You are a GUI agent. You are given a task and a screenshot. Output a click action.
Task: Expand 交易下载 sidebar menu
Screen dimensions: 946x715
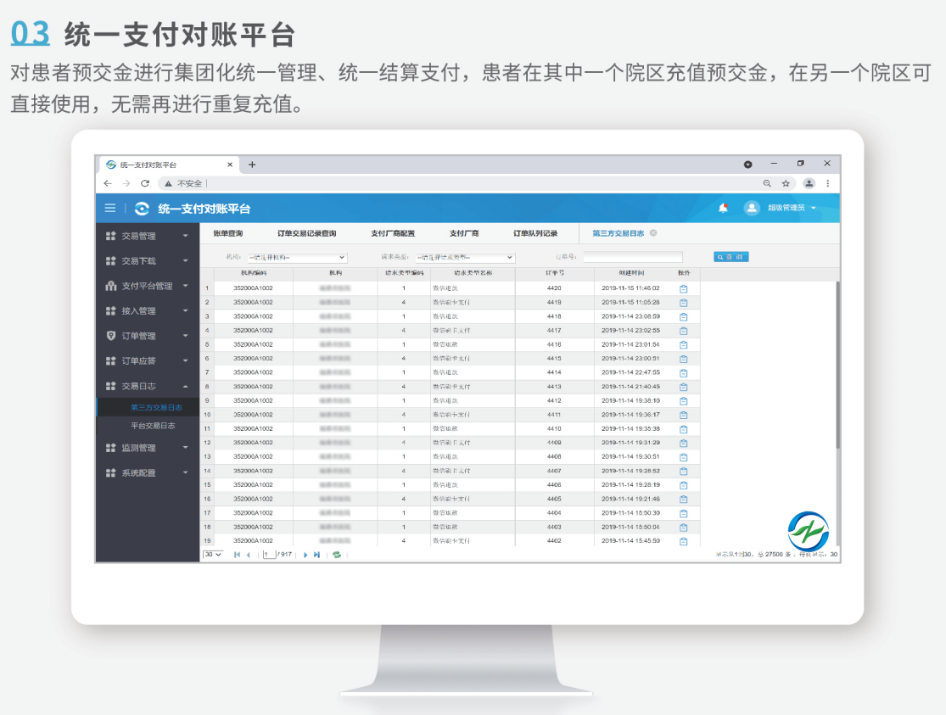point(148,260)
